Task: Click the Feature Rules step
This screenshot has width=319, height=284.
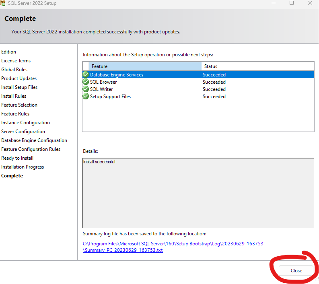Action: [15, 114]
